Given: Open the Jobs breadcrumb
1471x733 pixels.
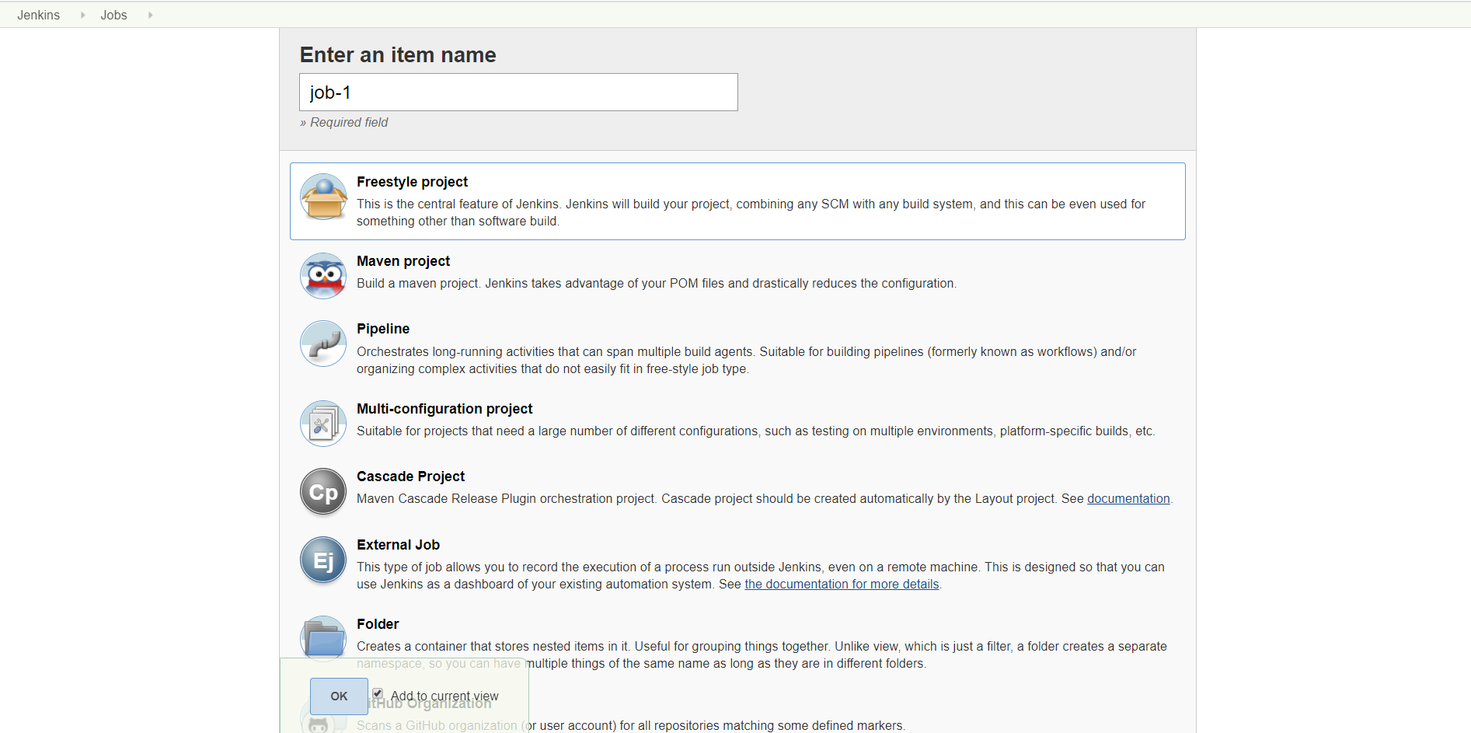Looking at the screenshot, I should tap(113, 15).
